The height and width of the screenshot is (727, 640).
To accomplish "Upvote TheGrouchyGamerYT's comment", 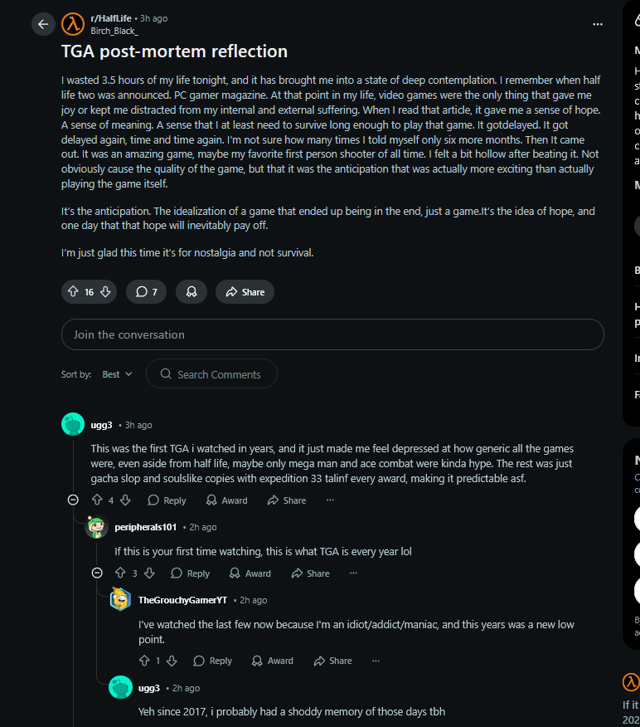I will point(144,661).
